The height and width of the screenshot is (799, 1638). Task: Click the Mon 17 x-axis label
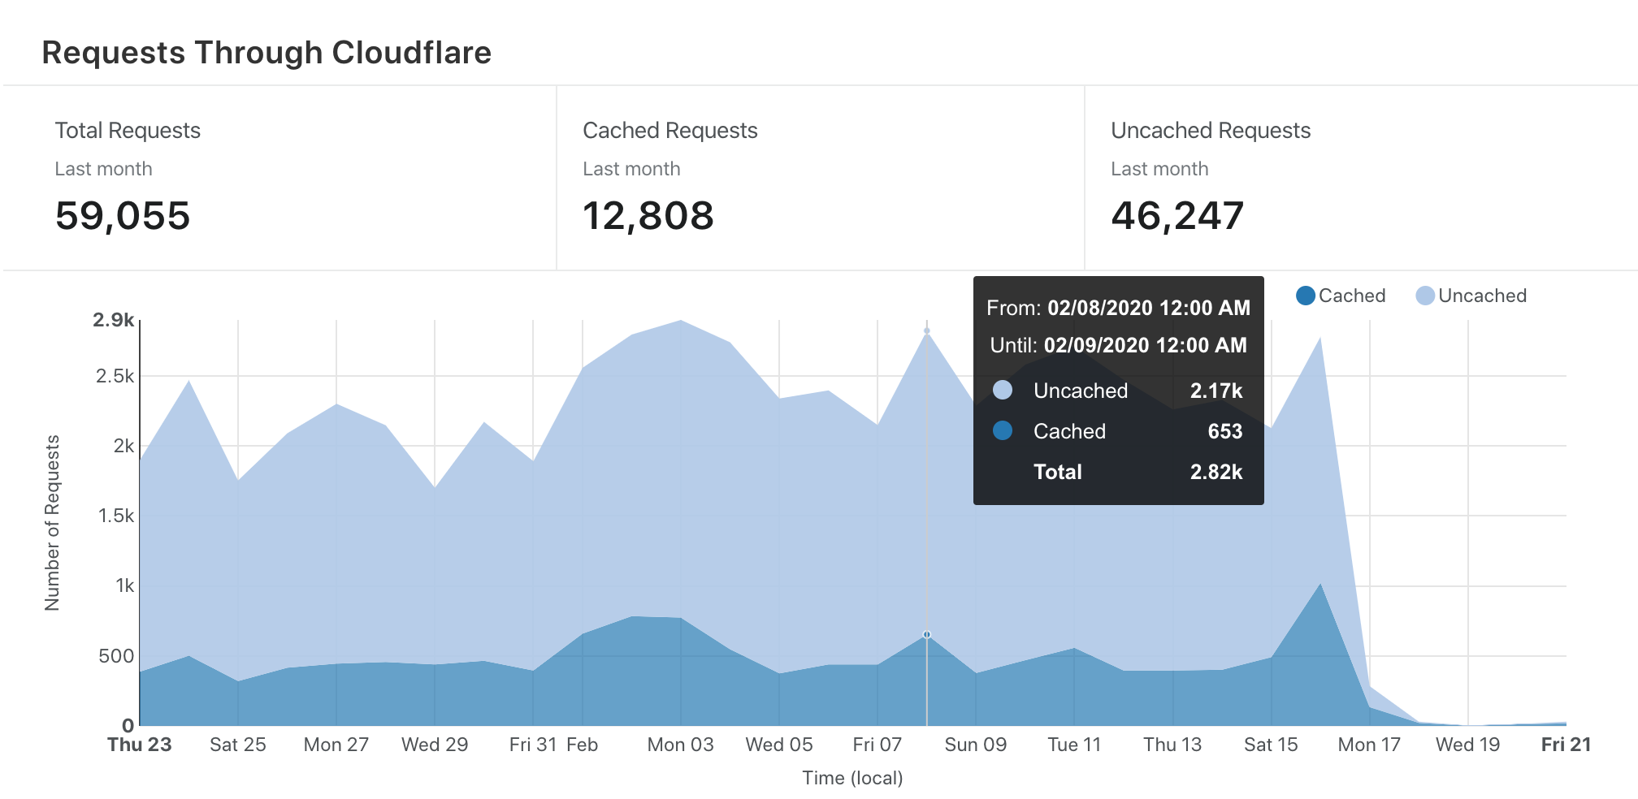point(1369,745)
